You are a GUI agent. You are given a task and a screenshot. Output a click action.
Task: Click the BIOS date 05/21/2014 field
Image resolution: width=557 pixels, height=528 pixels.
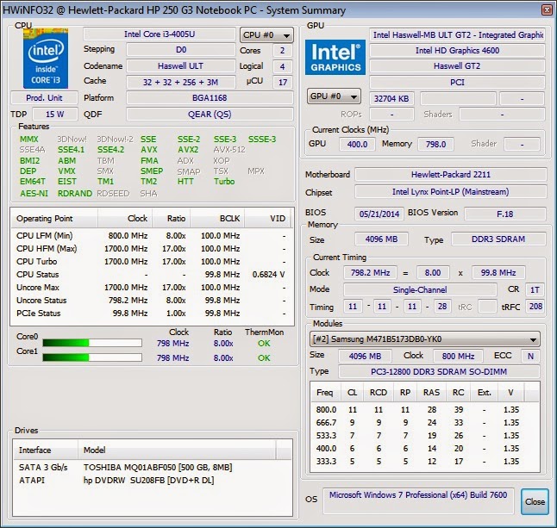pyautogui.click(x=379, y=214)
